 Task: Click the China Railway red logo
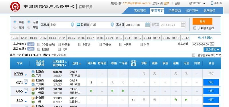point(15,7)
